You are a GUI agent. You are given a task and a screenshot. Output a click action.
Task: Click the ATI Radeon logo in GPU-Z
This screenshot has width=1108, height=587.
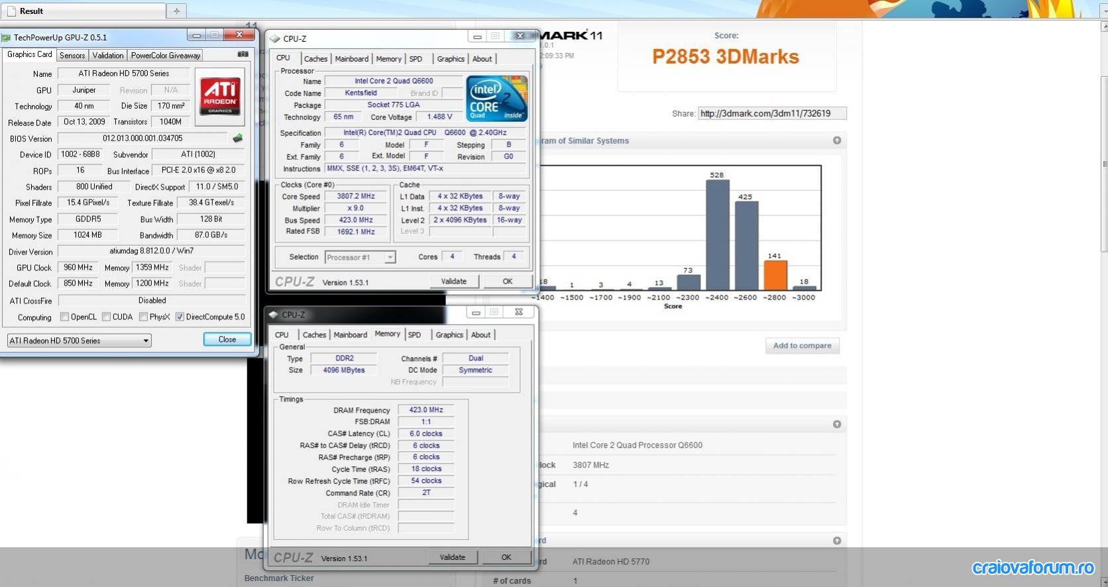[220, 97]
